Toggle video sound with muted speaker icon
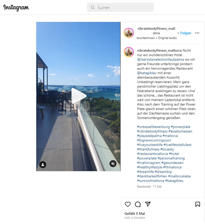 point(113,164)
